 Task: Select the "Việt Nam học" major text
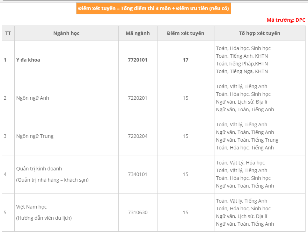[x=31, y=207]
